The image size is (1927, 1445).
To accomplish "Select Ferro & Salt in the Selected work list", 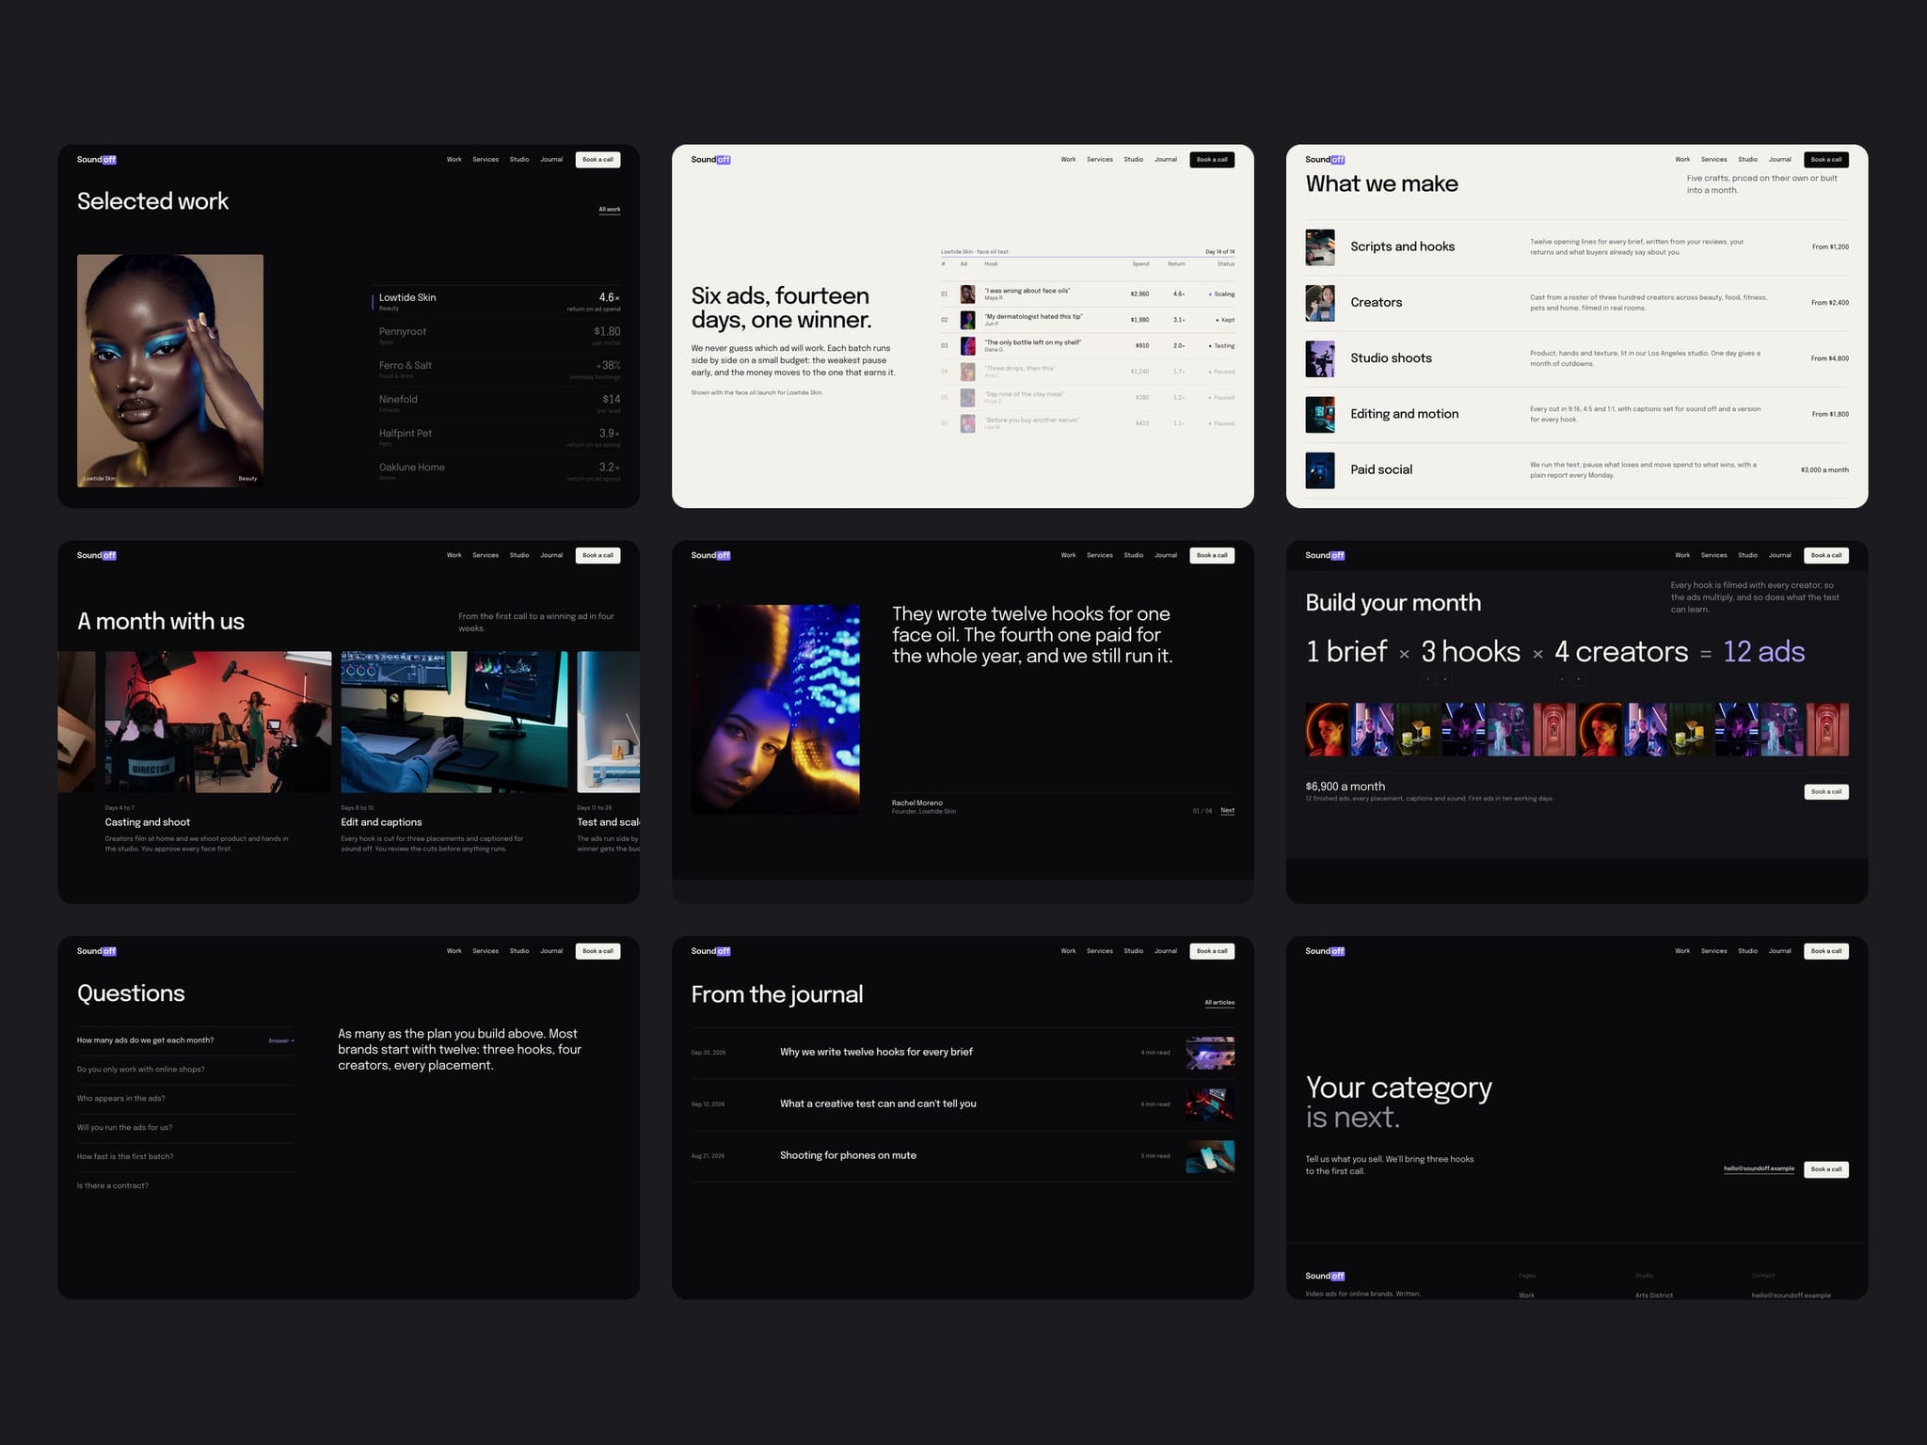I will (497, 370).
